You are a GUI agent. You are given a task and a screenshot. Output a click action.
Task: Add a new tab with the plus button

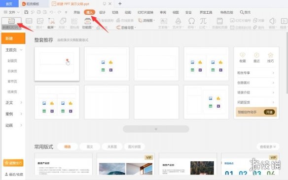pyautogui.click(x=120, y=3)
